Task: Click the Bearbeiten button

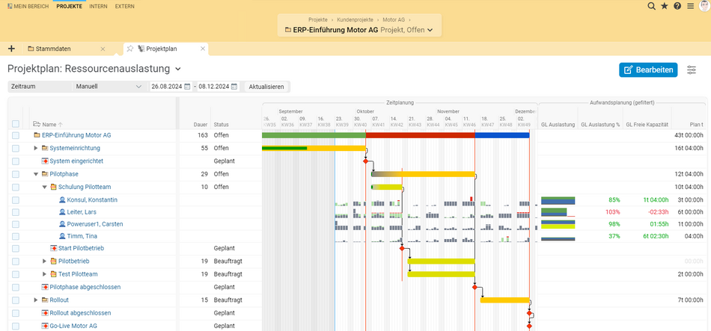Action: click(648, 69)
